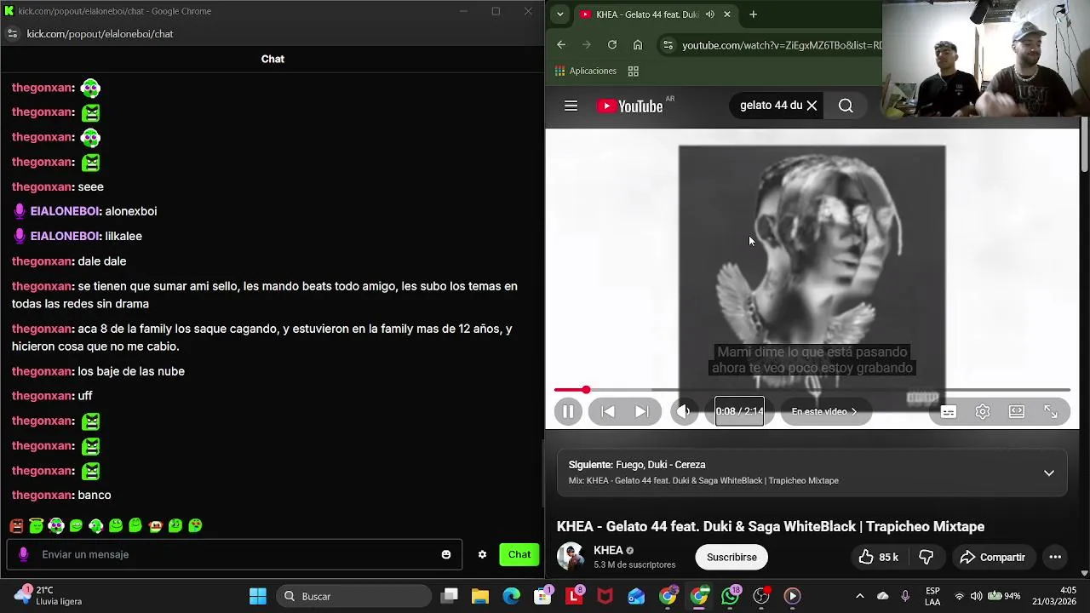Run YouTube search with magnifier icon
Screen dimensions: 1090x613
(846, 106)
